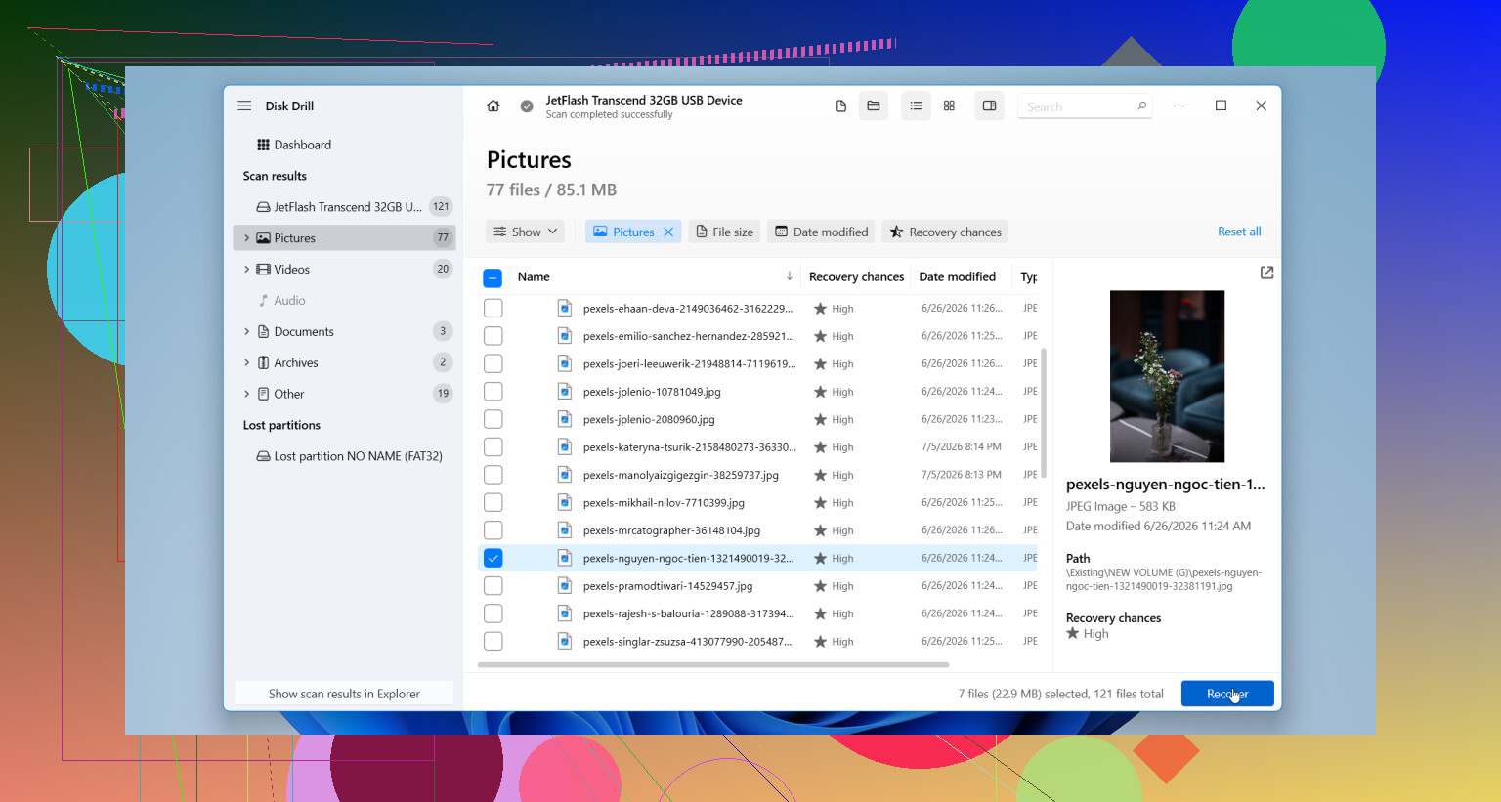Expand the Pictures tree node

click(246, 238)
